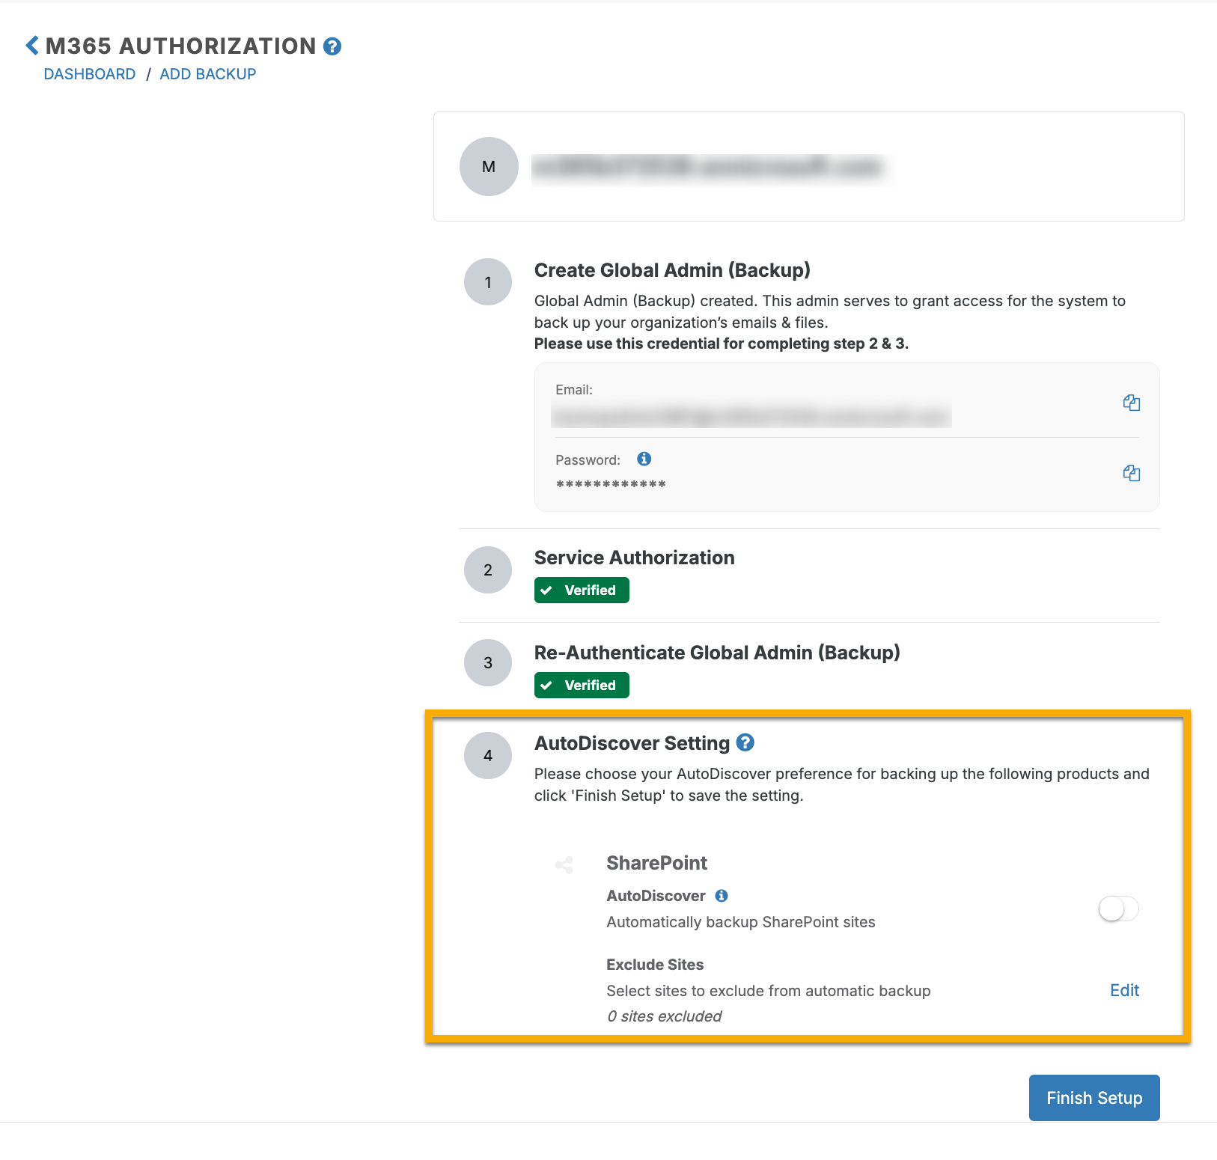The width and height of the screenshot is (1217, 1160).
Task: Select step 1 number circle
Action: [488, 282]
